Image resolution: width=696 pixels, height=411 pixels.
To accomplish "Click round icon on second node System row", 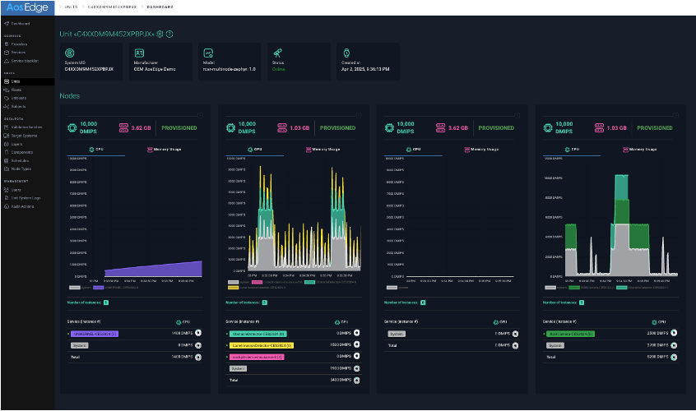I will [355, 369].
